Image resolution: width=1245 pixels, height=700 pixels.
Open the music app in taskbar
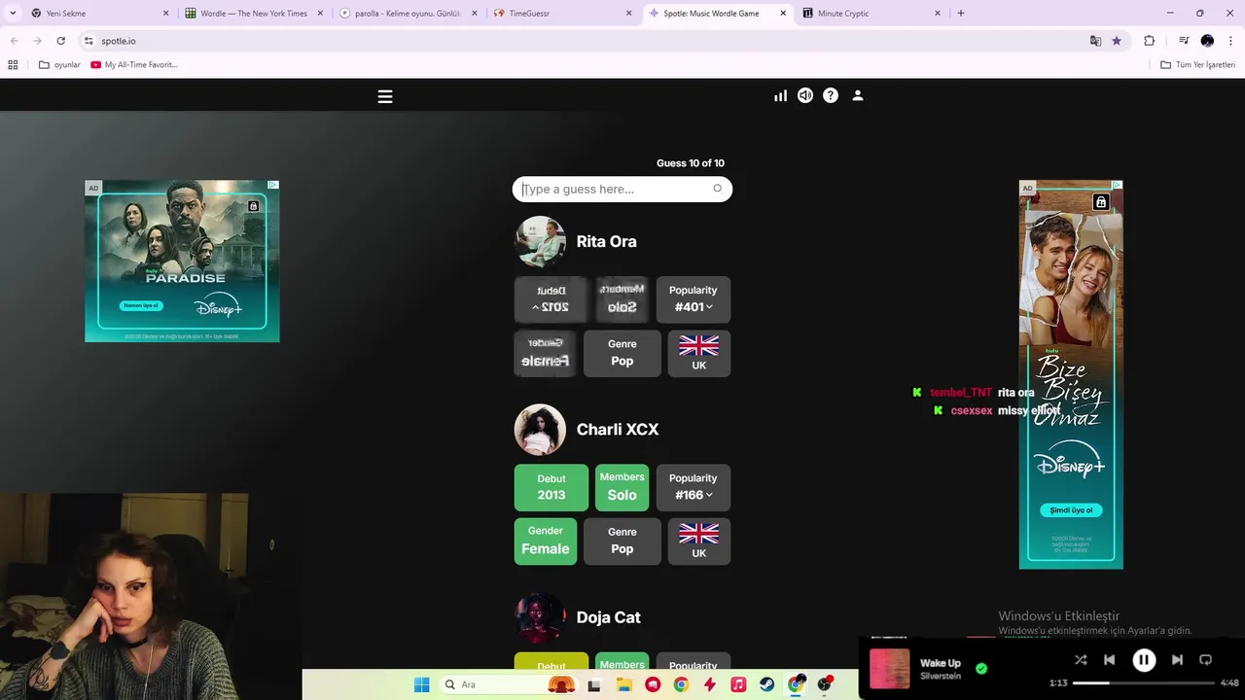coord(738,684)
